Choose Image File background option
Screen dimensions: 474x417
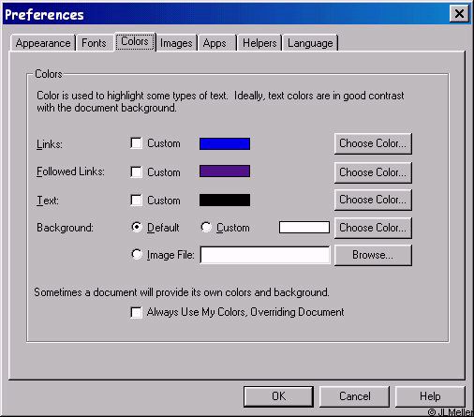click(x=137, y=254)
